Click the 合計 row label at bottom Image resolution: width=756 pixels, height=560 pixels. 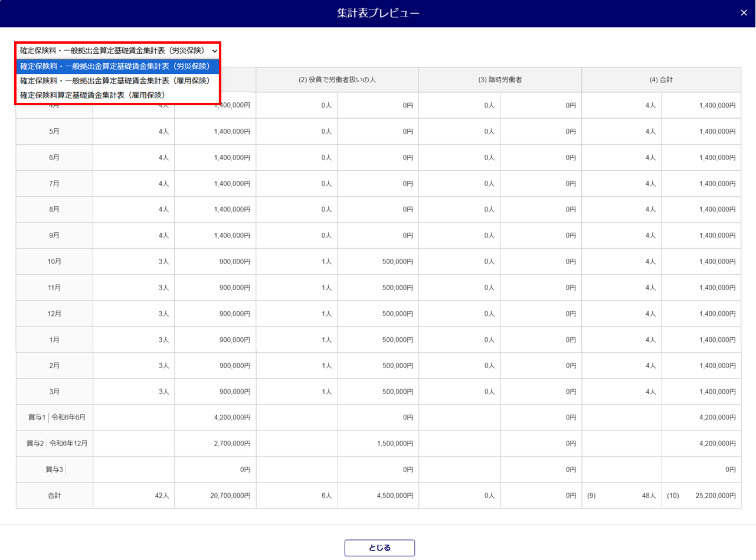pyautogui.click(x=54, y=496)
